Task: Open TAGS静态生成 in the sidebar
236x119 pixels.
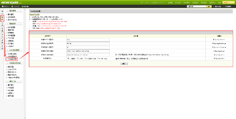Action: pyautogui.click(x=12, y=54)
